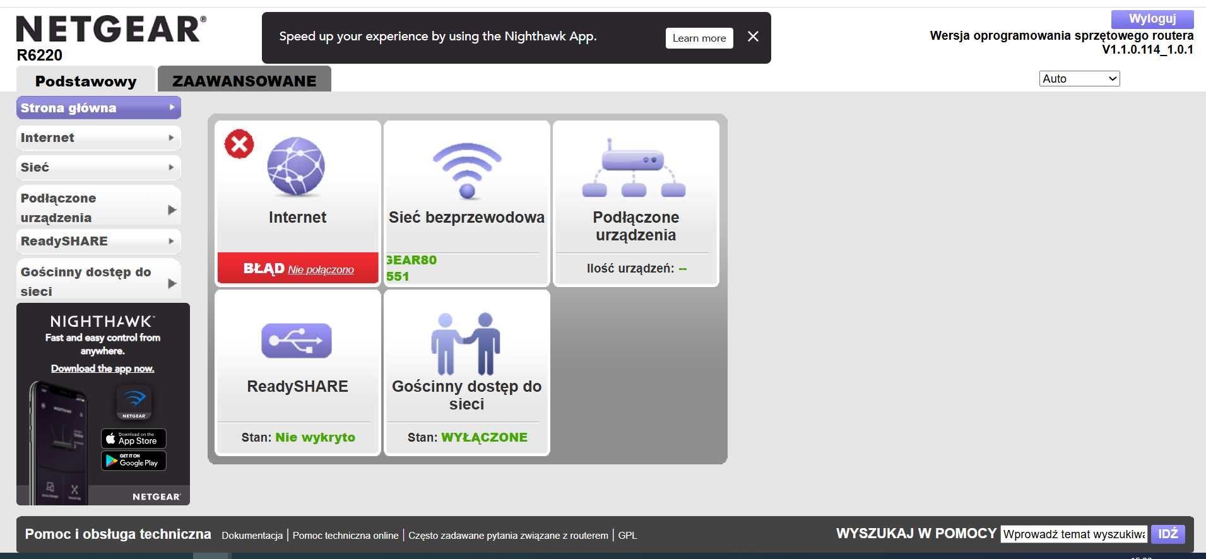The image size is (1206, 559).
Task: Click the Nighthawk phone preview image
Action: point(59,442)
